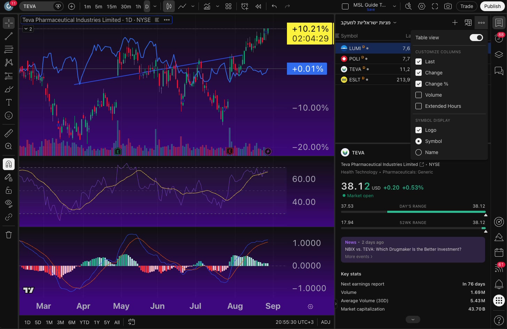Add a symbol to compare

pos(71,6)
